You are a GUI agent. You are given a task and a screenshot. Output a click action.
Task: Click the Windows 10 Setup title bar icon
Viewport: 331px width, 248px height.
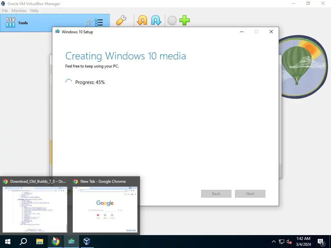click(x=58, y=31)
